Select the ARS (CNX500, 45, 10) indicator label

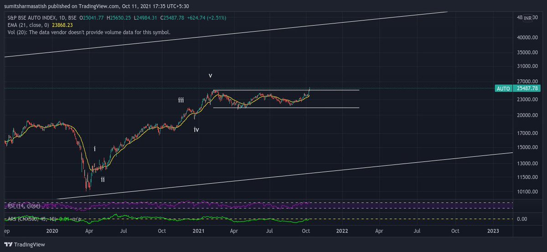point(31,220)
